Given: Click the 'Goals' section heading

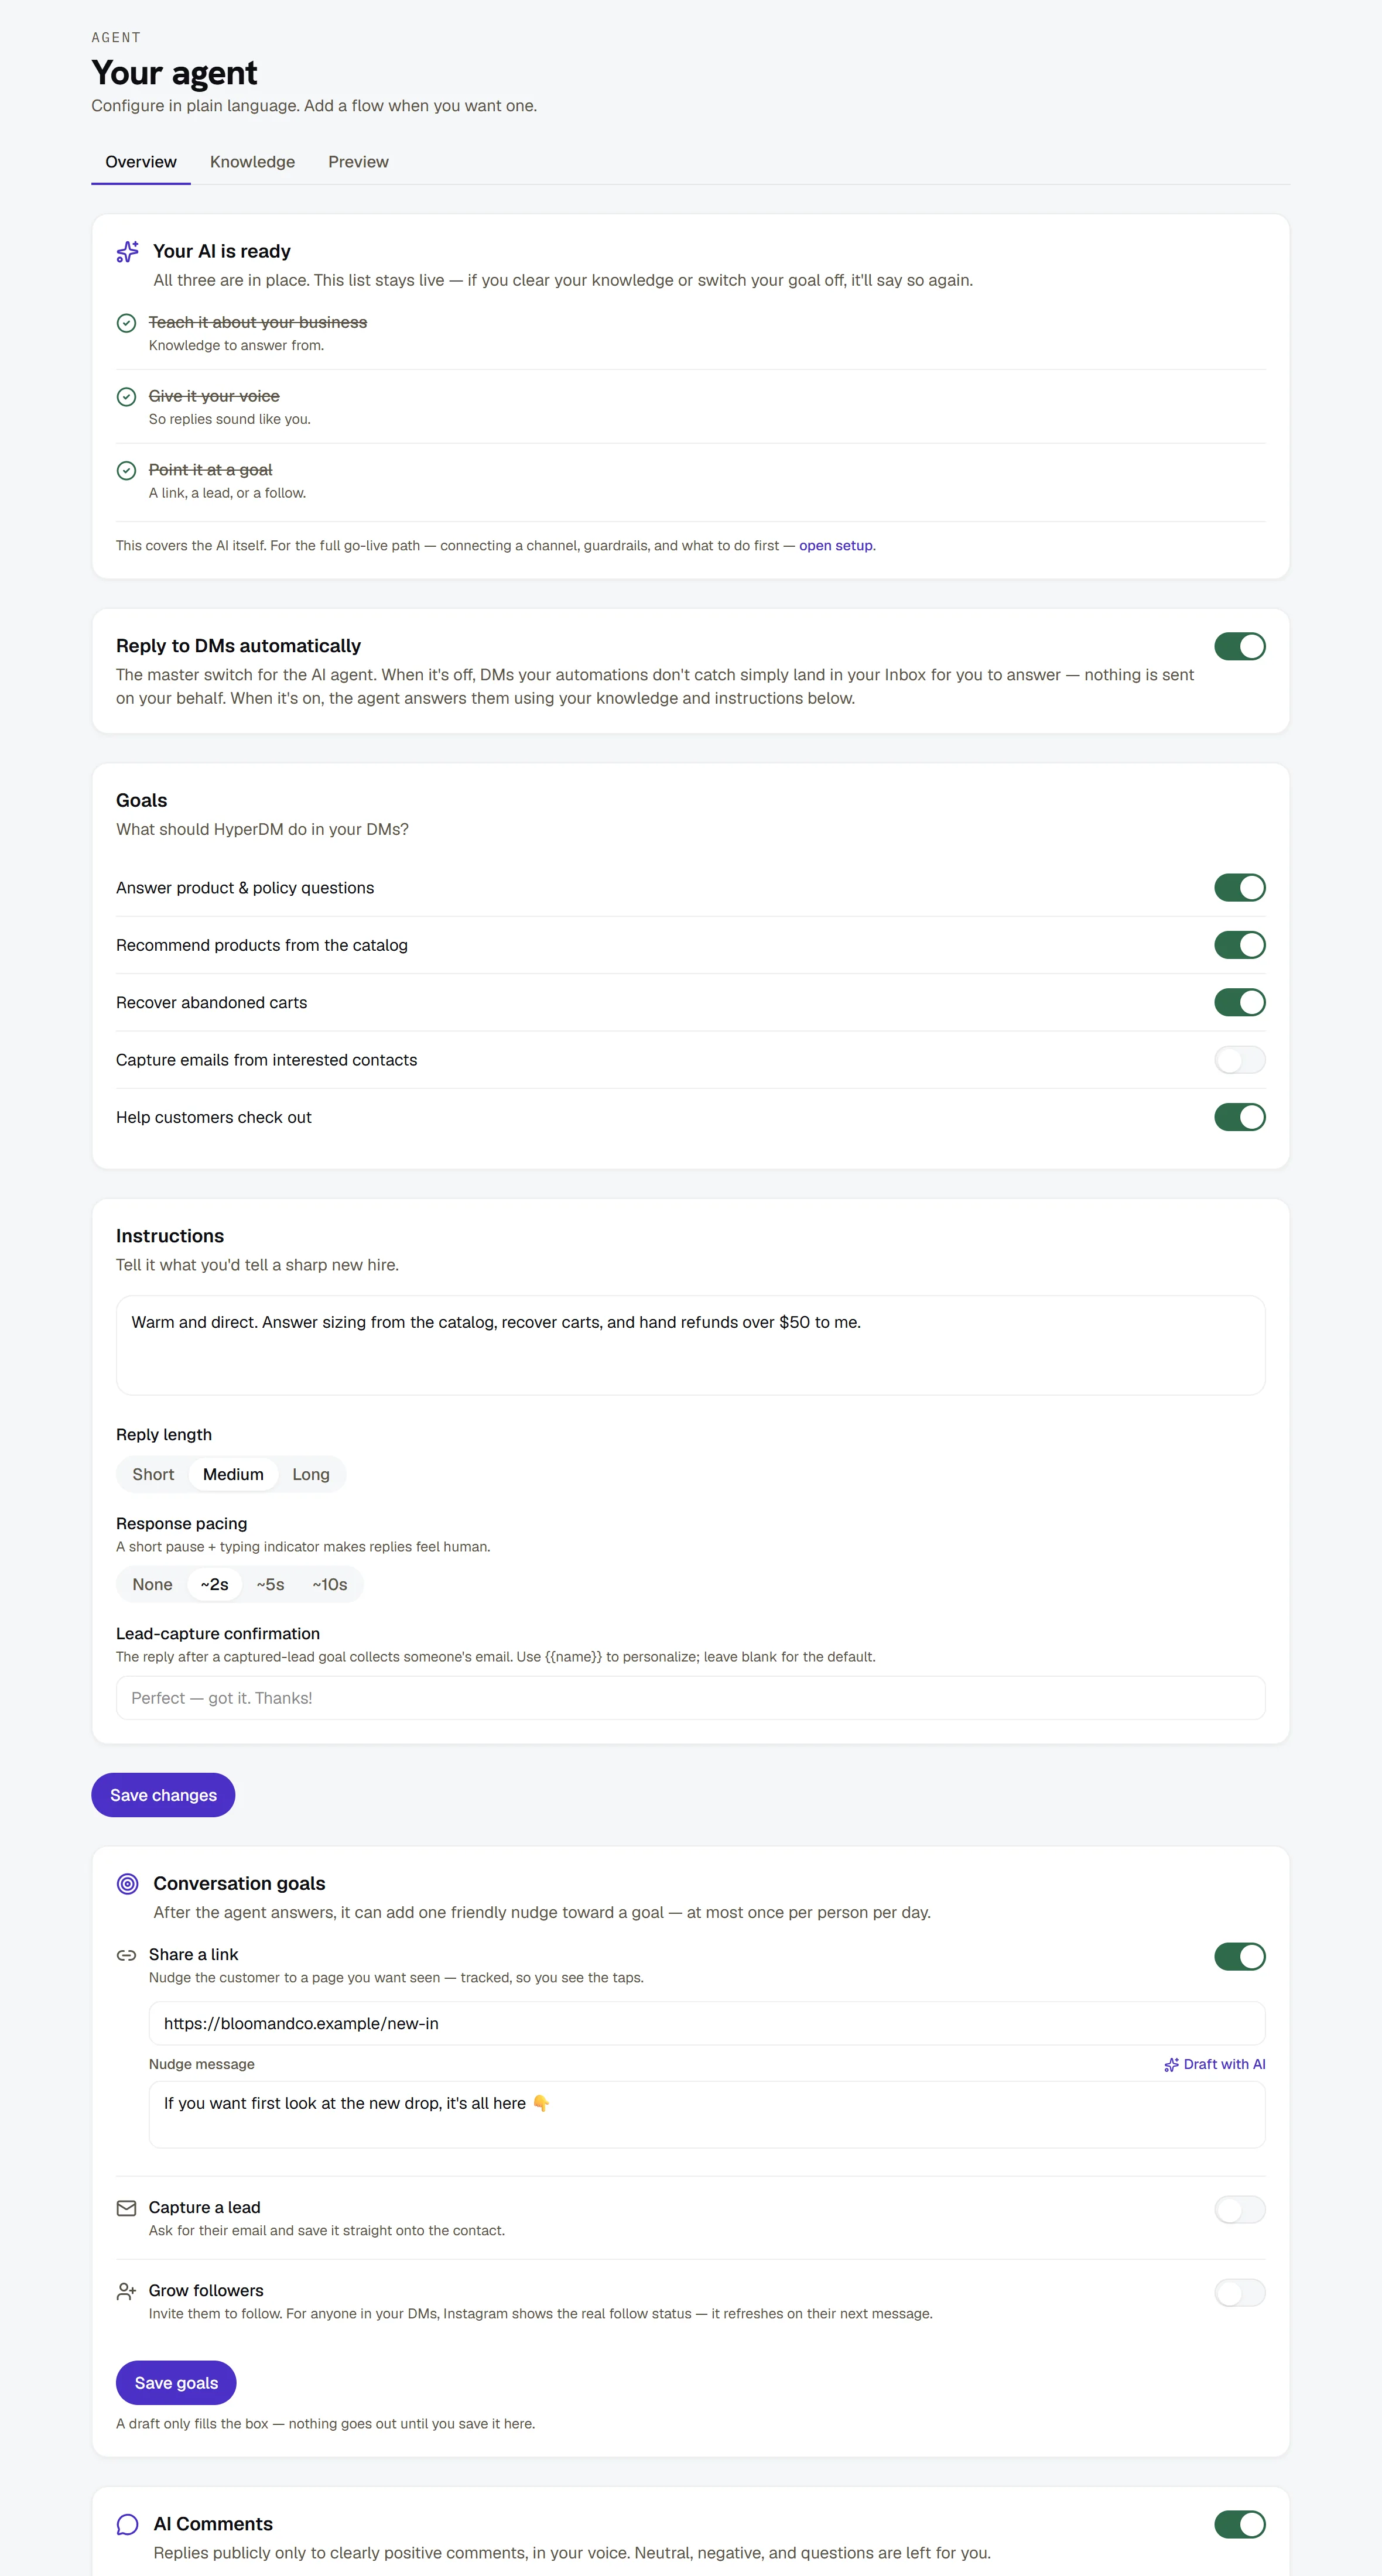Looking at the screenshot, I should tap(141, 800).
